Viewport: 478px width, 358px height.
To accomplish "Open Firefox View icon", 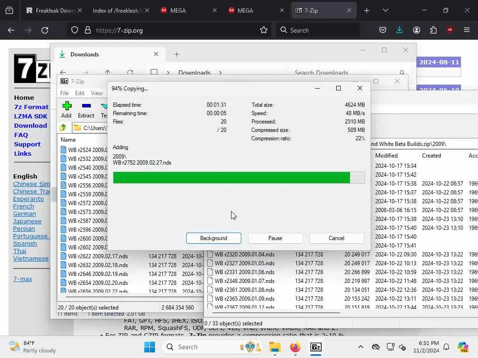I will click(9, 11).
